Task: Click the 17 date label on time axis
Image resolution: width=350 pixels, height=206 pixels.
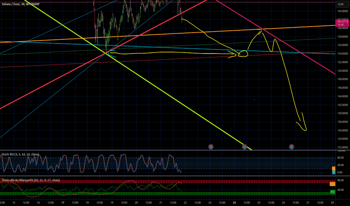Action: pos(63,203)
